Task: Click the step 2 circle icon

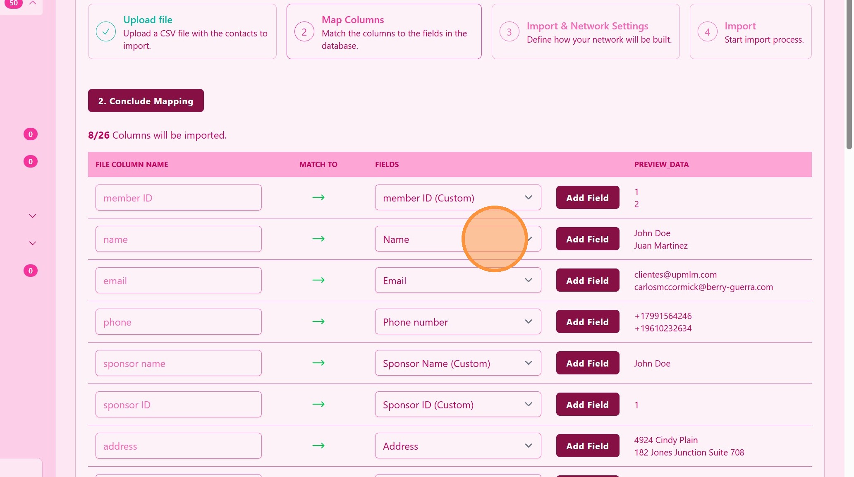Action: pyautogui.click(x=304, y=32)
